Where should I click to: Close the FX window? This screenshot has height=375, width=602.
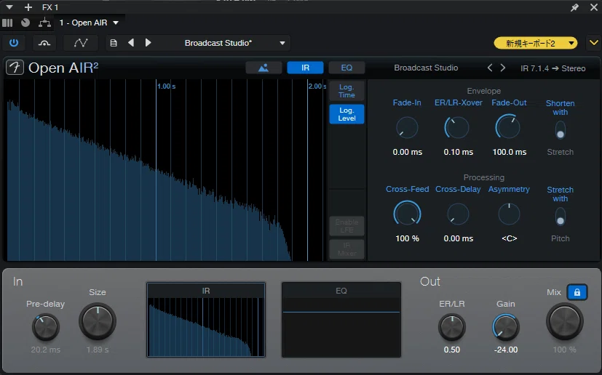click(594, 7)
